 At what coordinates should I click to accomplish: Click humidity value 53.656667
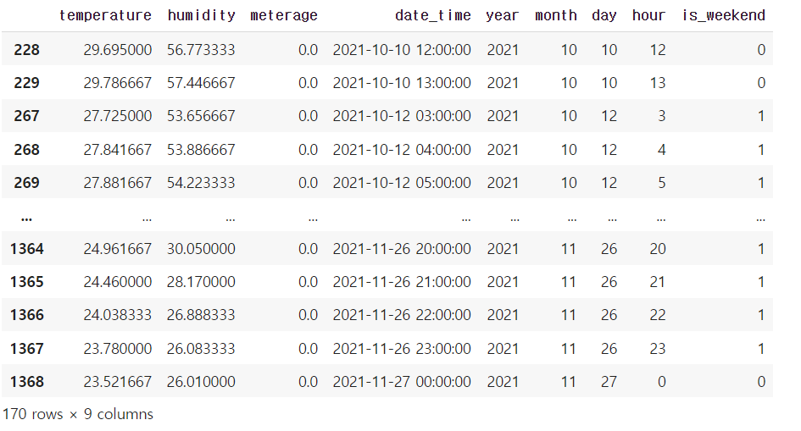coord(201,116)
